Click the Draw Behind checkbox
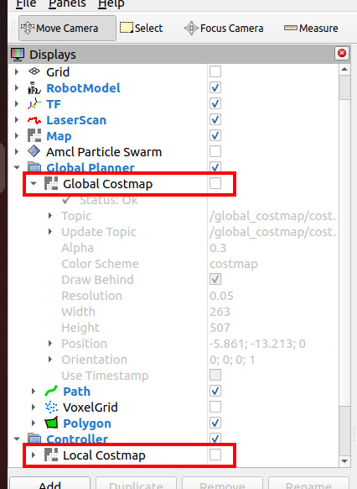Viewport: 357px width, 489px height. click(215, 279)
